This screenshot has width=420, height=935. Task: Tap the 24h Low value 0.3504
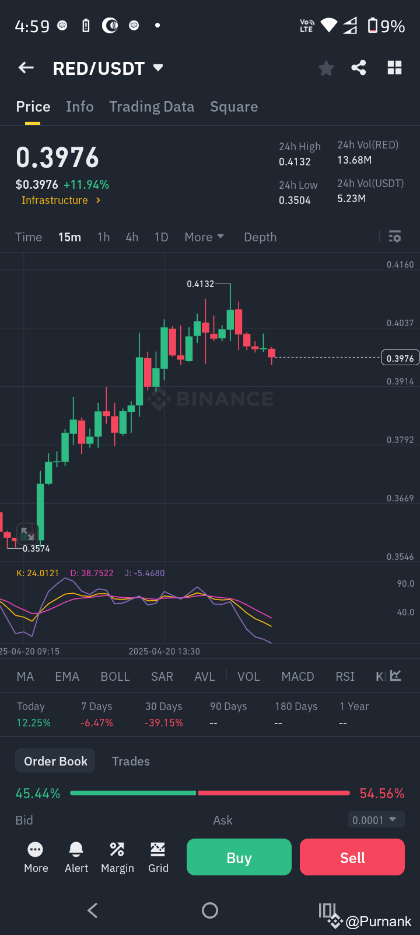[295, 200]
